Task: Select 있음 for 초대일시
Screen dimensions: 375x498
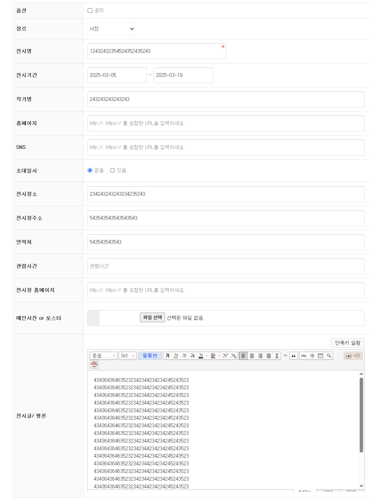Action: pos(112,170)
